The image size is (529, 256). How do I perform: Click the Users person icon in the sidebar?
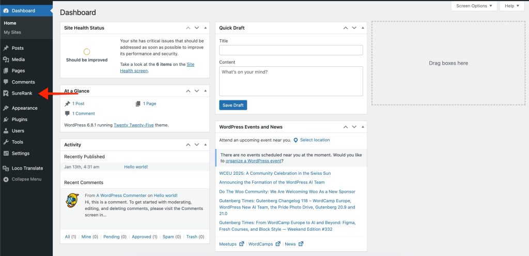pyautogui.click(x=6, y=131)
